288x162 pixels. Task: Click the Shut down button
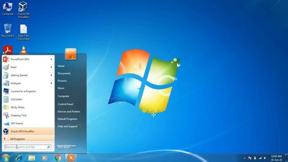pos(64,147)
